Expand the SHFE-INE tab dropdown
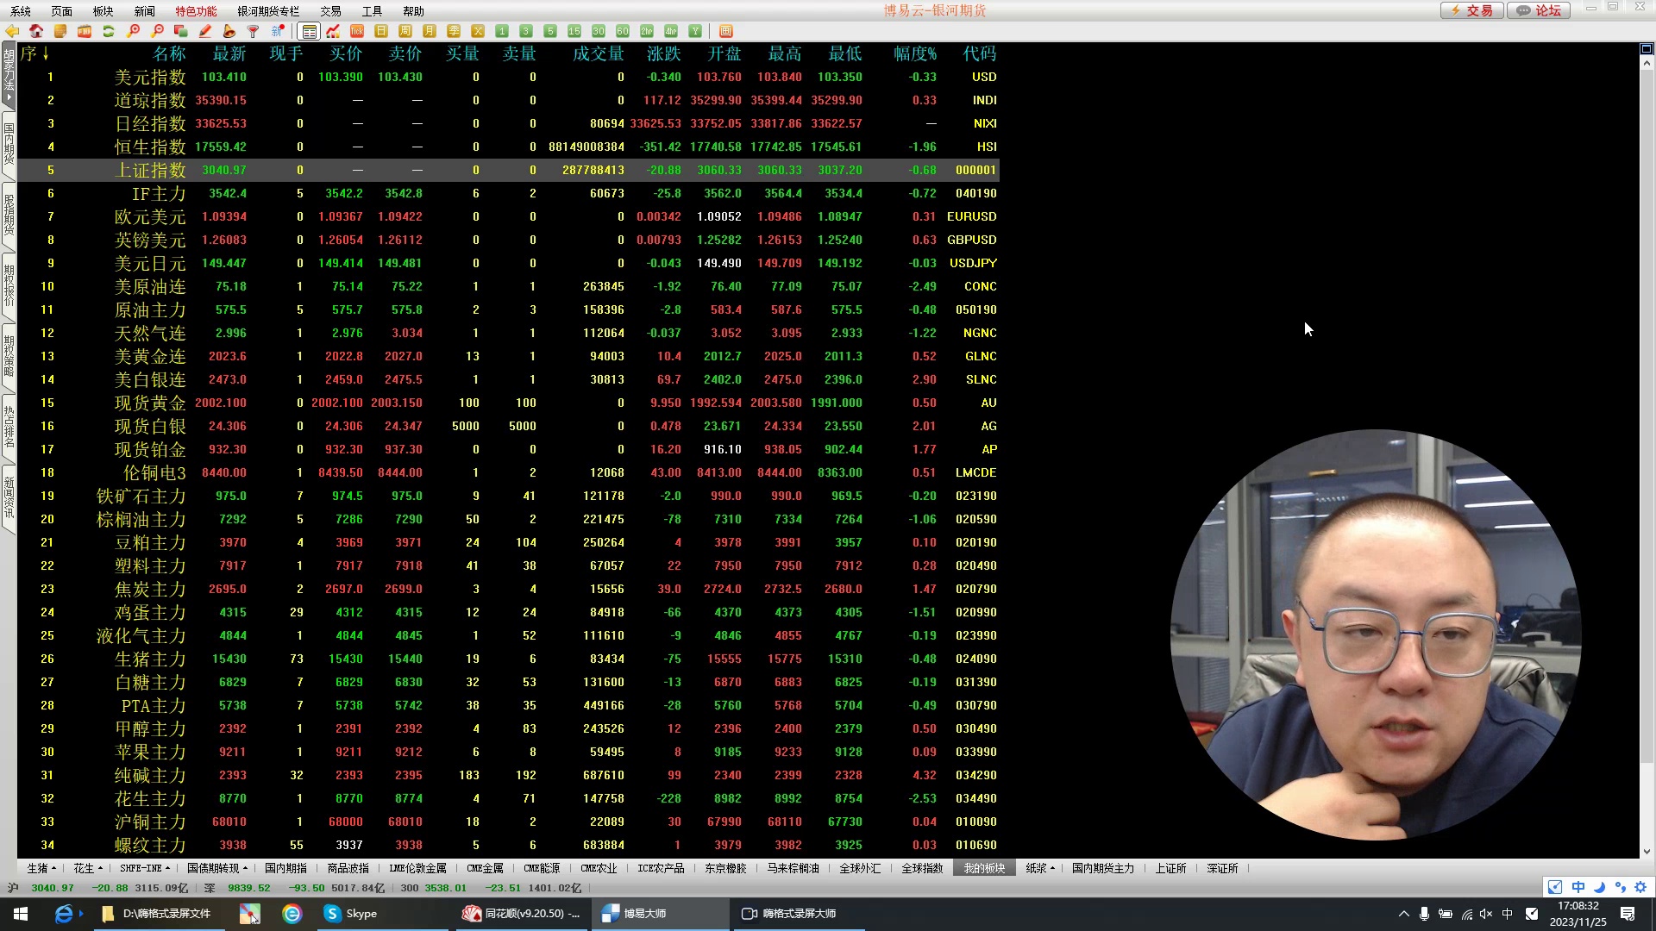 click(x=167, y=868)
